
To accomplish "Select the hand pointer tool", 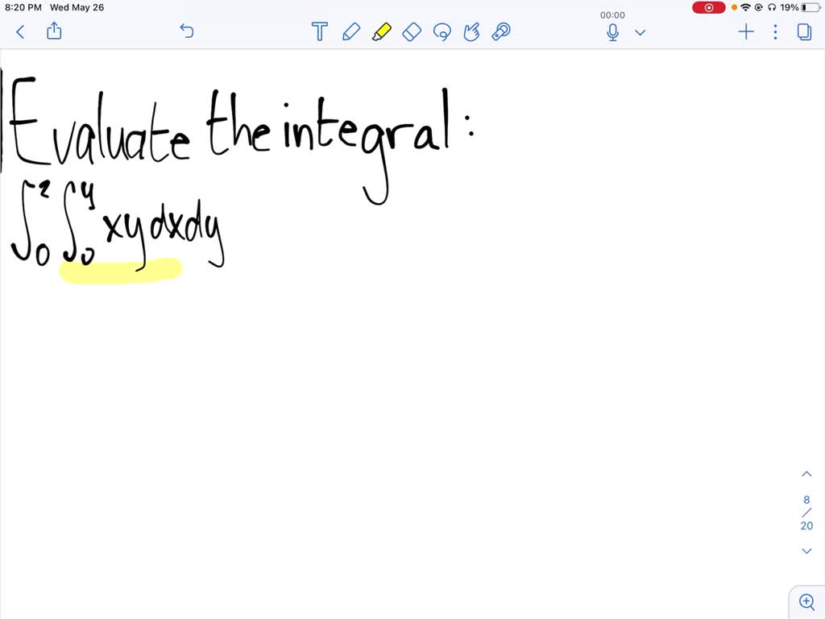I will 471,31.
